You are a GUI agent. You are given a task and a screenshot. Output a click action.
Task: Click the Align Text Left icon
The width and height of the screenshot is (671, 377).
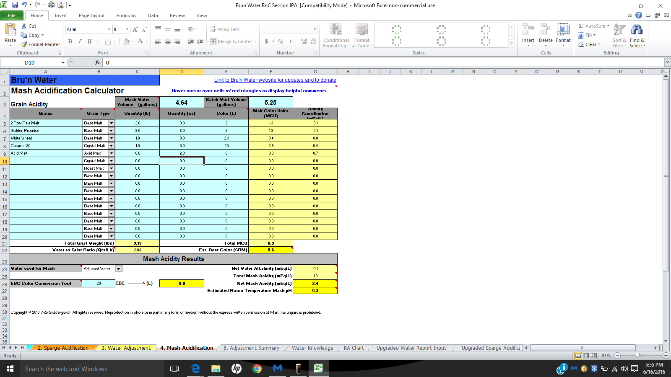(158, 41)
